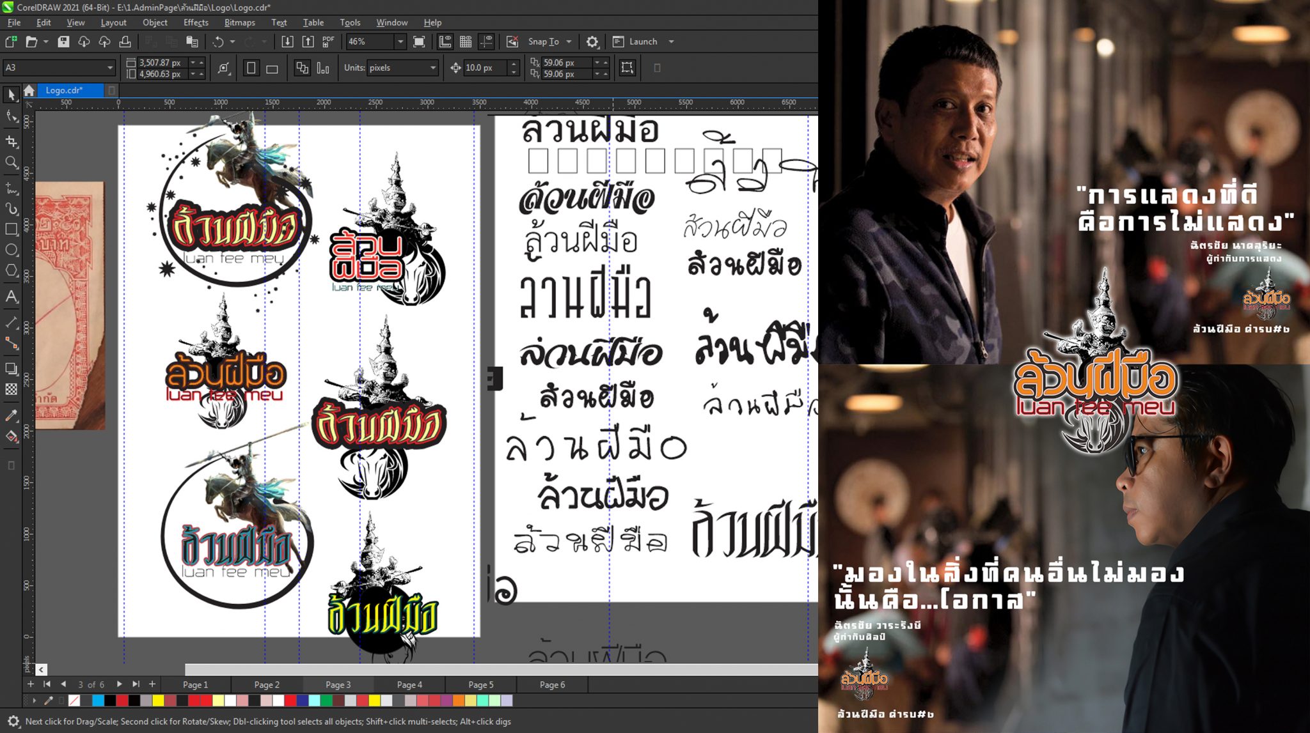Expand the Undo history dropdown arrow
Screen dimensions: 1310x733
pyautogui.click(x=232, y=42)
